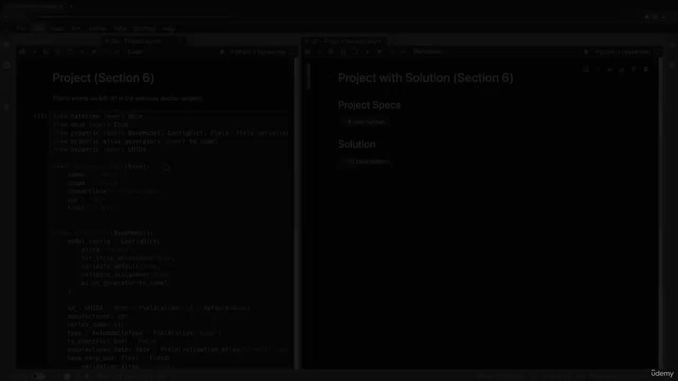The width and height of the screenshot is (678, 381).
Task: Restart and run all in Solution notebook
Action: pyautogui.click(x=403, y=52)
